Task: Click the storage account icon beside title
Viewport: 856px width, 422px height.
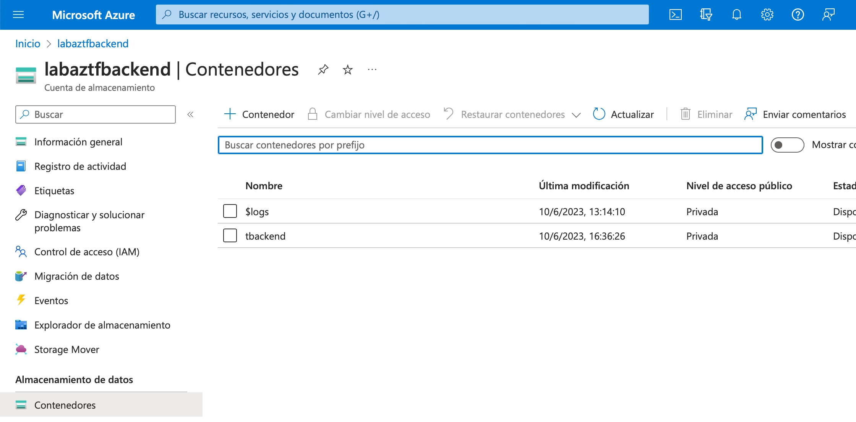Action: [x=26, y=75]
